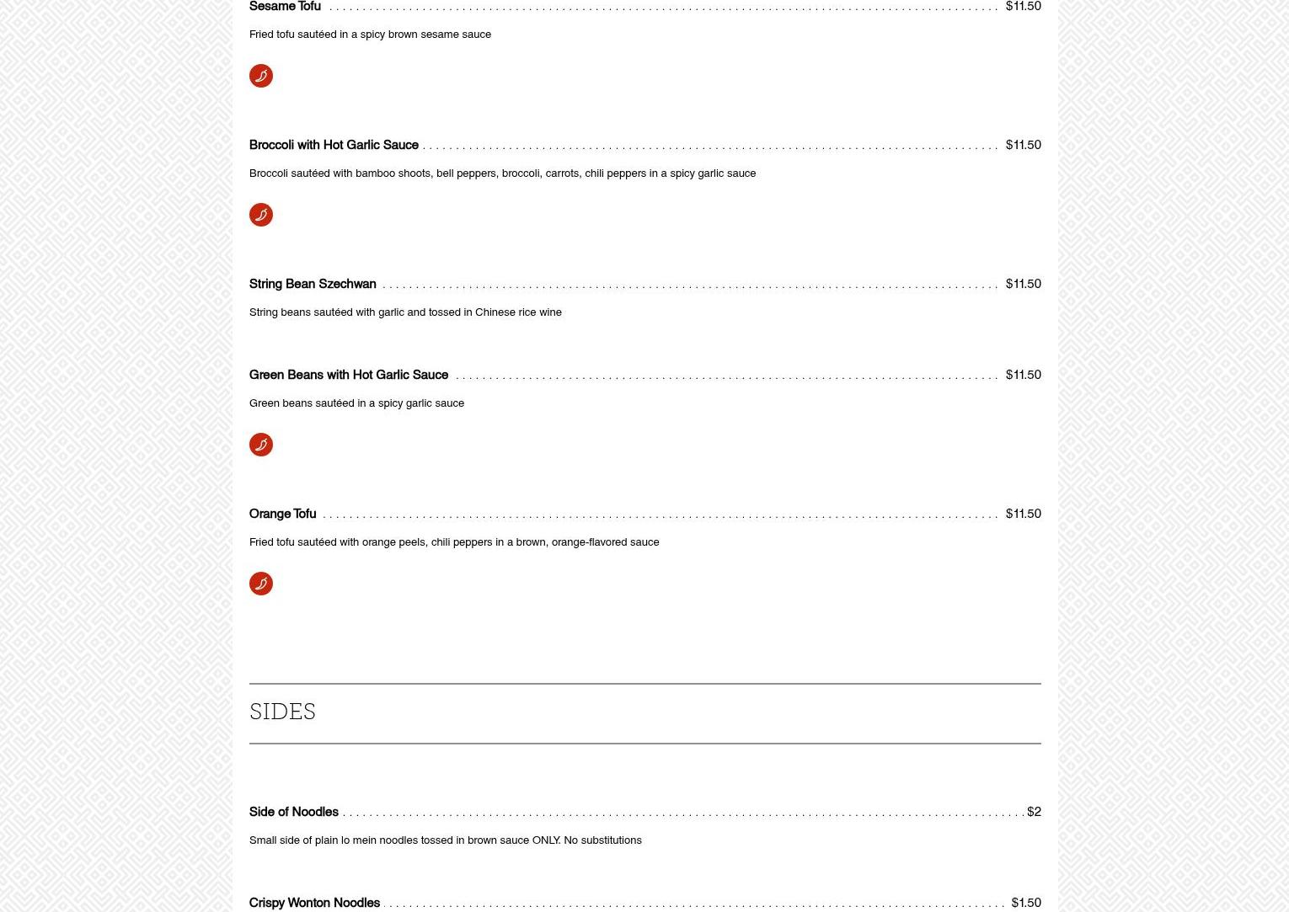This screenshot has height=912, width=1289.
Task: Open Green Beans with Hot Garlic Sauce item
Action: (x=349, y=375)
